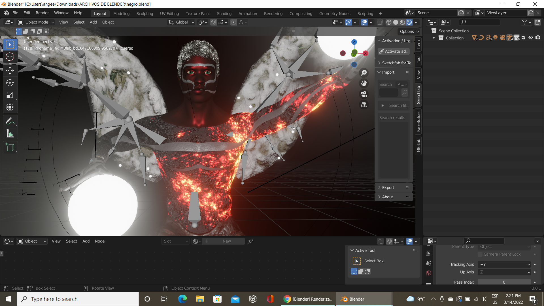
Task: Adjust the Pass Index value field
Action: (504, 282)
